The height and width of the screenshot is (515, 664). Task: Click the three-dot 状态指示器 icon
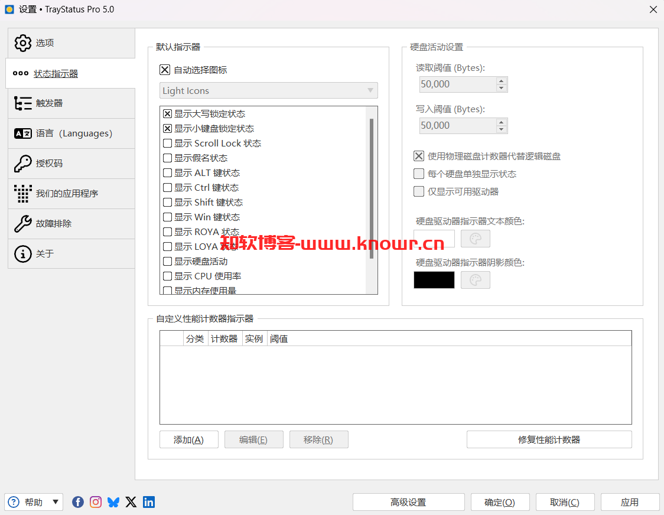(21, 73)
